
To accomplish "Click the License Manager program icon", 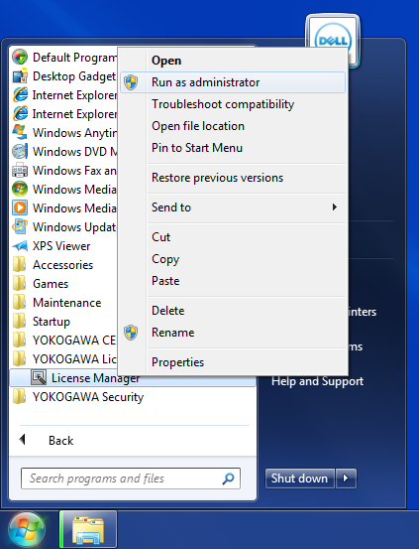I will click(39, 378).
